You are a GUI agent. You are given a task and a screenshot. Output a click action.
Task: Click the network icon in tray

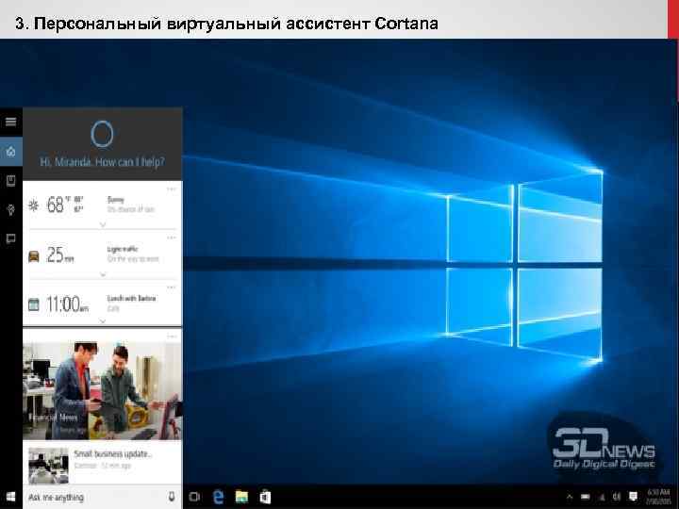(602, 498)
